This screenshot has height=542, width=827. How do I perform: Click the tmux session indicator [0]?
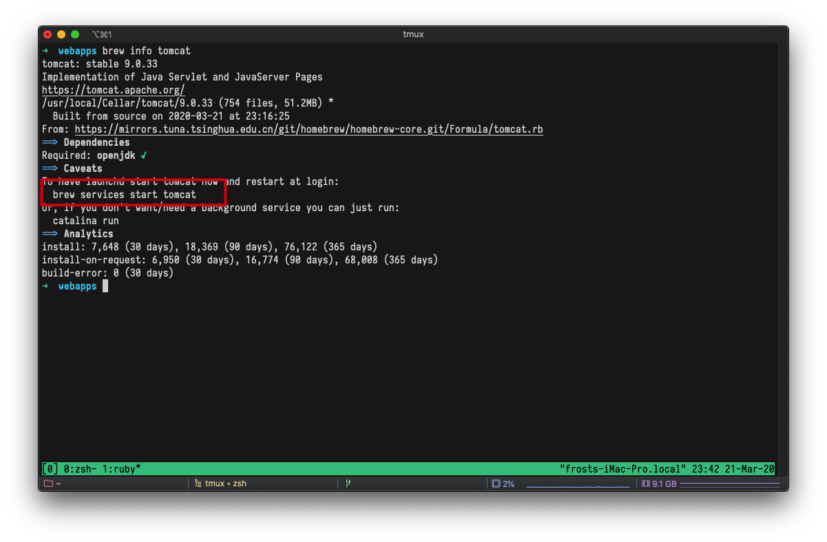coord(50,468)
